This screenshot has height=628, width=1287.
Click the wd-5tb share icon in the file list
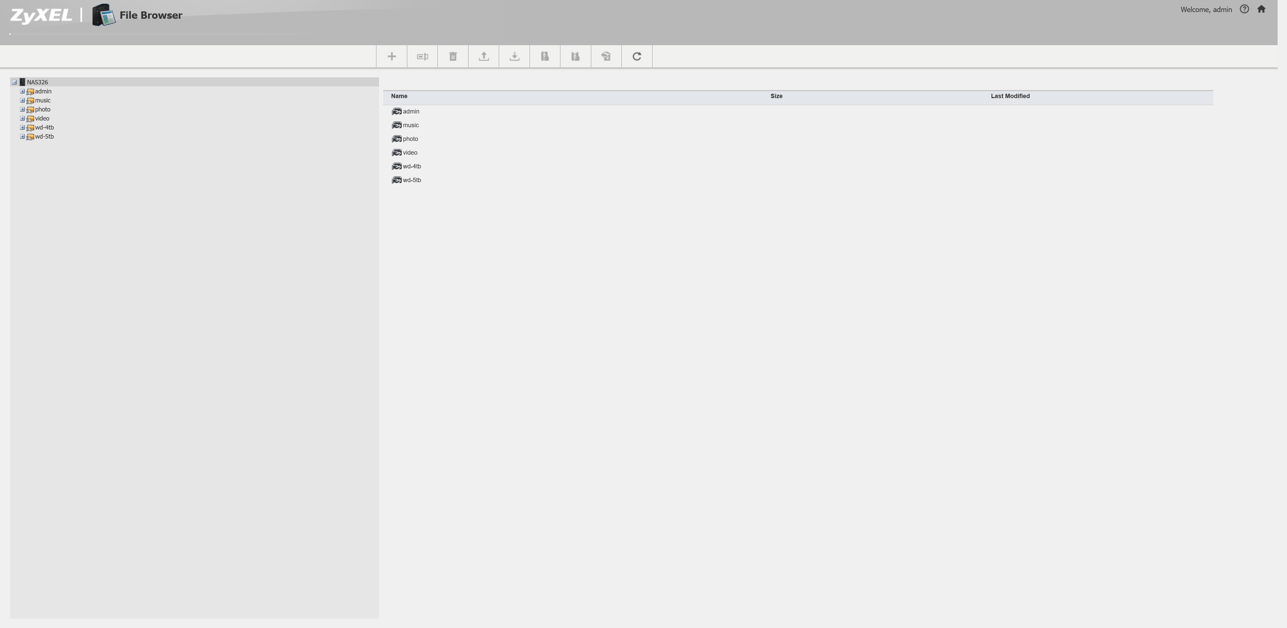[x=397, y=180]
